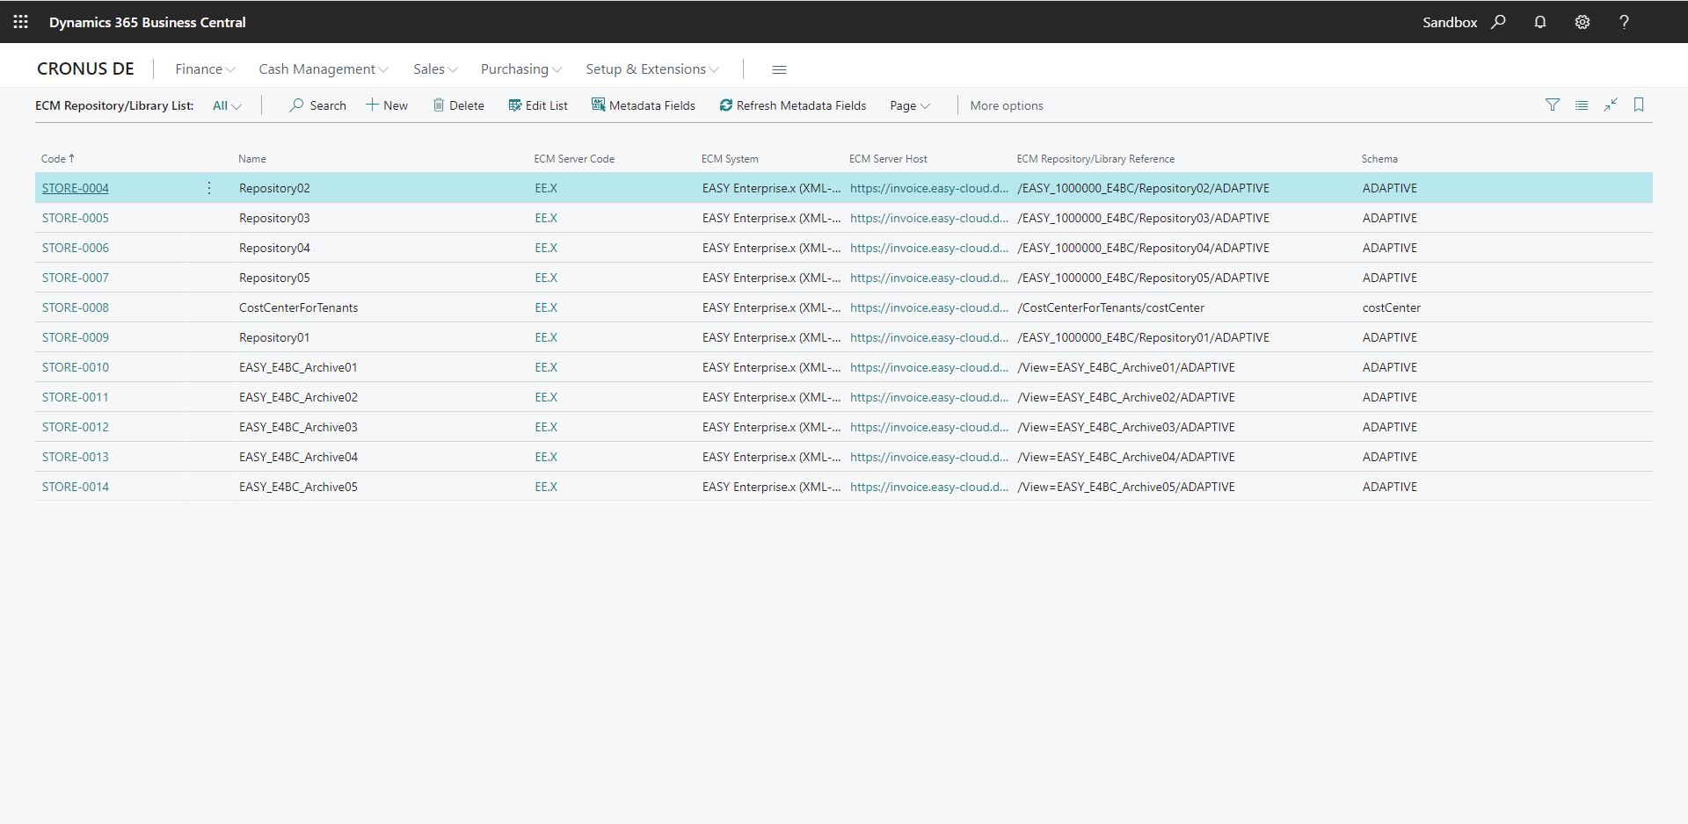This screenshot has height=824, width=1688.
Task: Click the Refresh Metadata Fields button
Action: [x=792, y=105]
